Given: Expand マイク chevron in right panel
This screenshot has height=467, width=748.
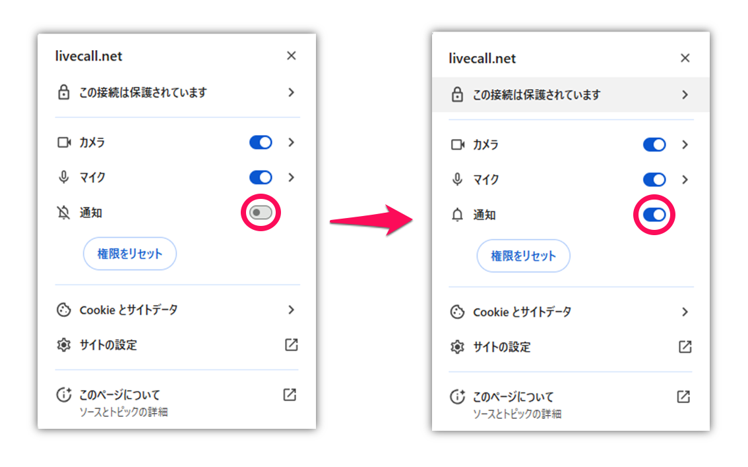Looking at the screenshot, I should click(685, 180).
